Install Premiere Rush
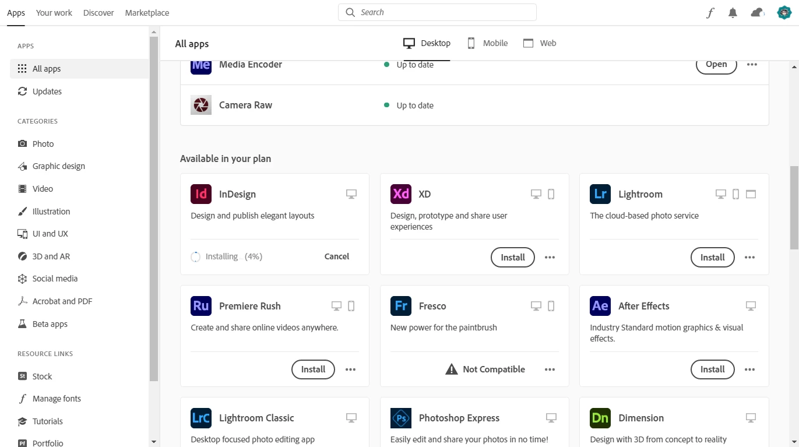Viewport: 799px width, 447px height. point(313,369)
